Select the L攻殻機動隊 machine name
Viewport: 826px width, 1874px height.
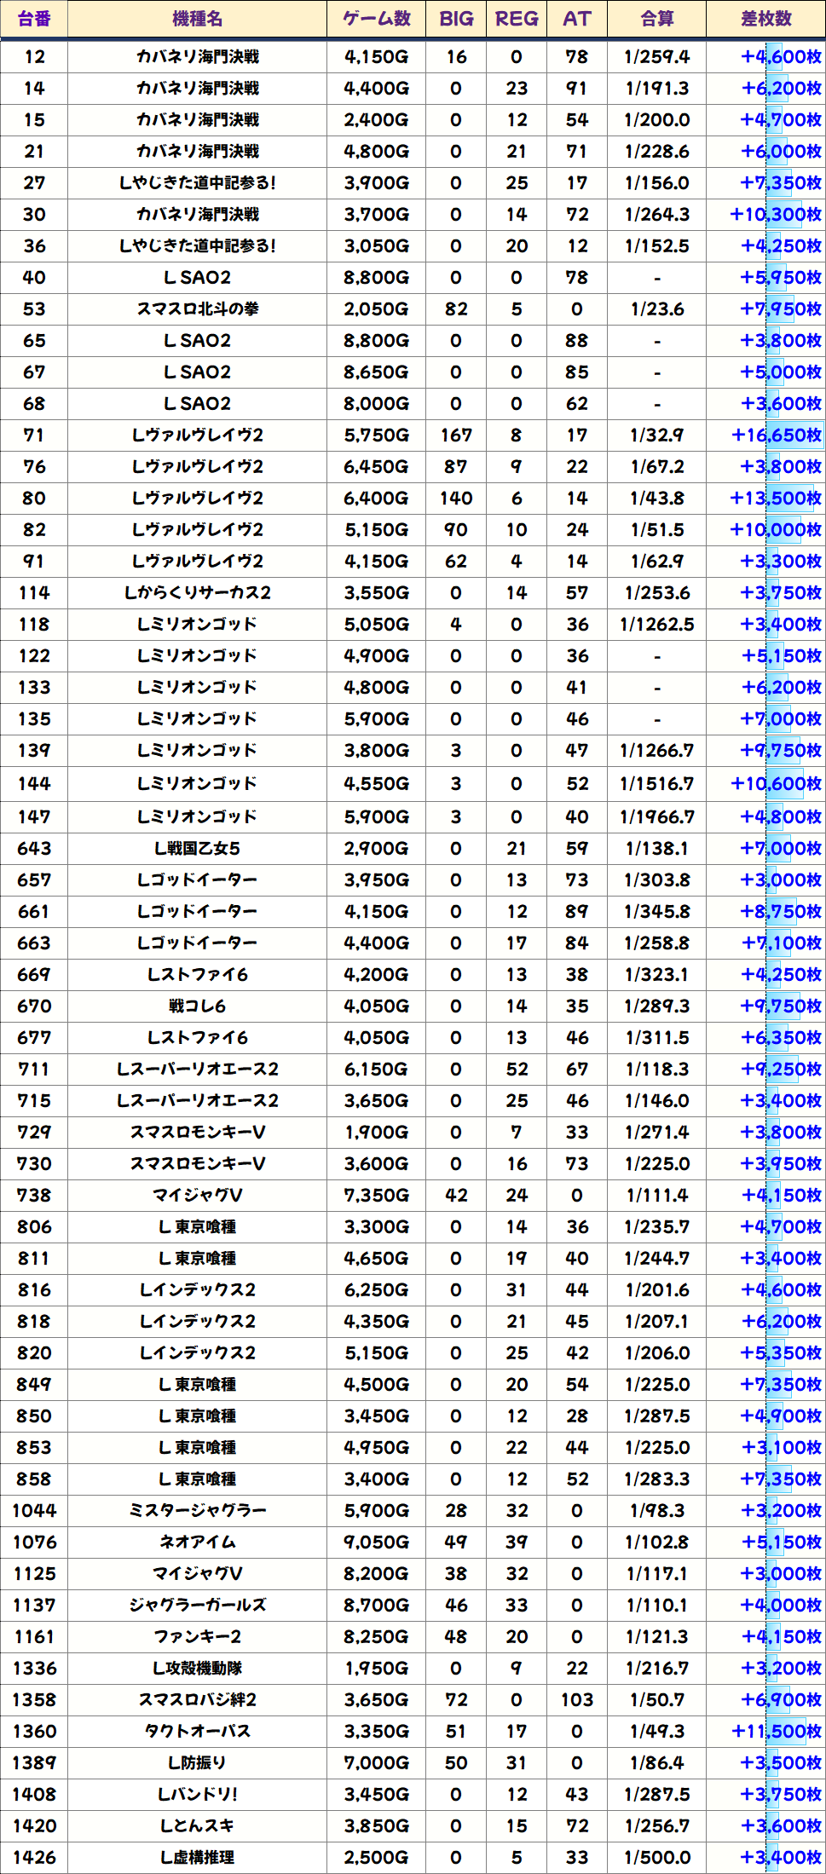(197, 1669)
